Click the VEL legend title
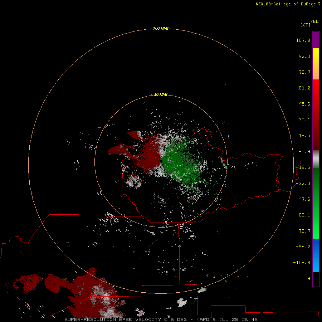The height and width of the screenshot is (322, 322). (x=314, y=21)
